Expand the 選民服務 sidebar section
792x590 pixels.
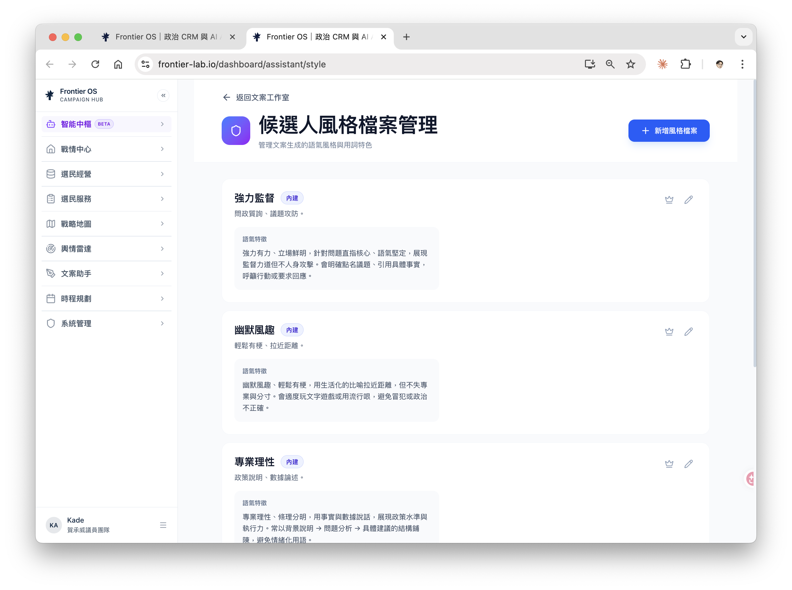pyautogui.click(x=106, y=199)
